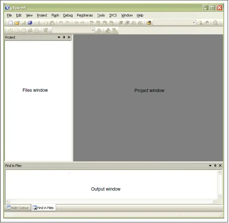Click the Cut scissors icon
The image size is (229, 223).
(x=39, y=23)
